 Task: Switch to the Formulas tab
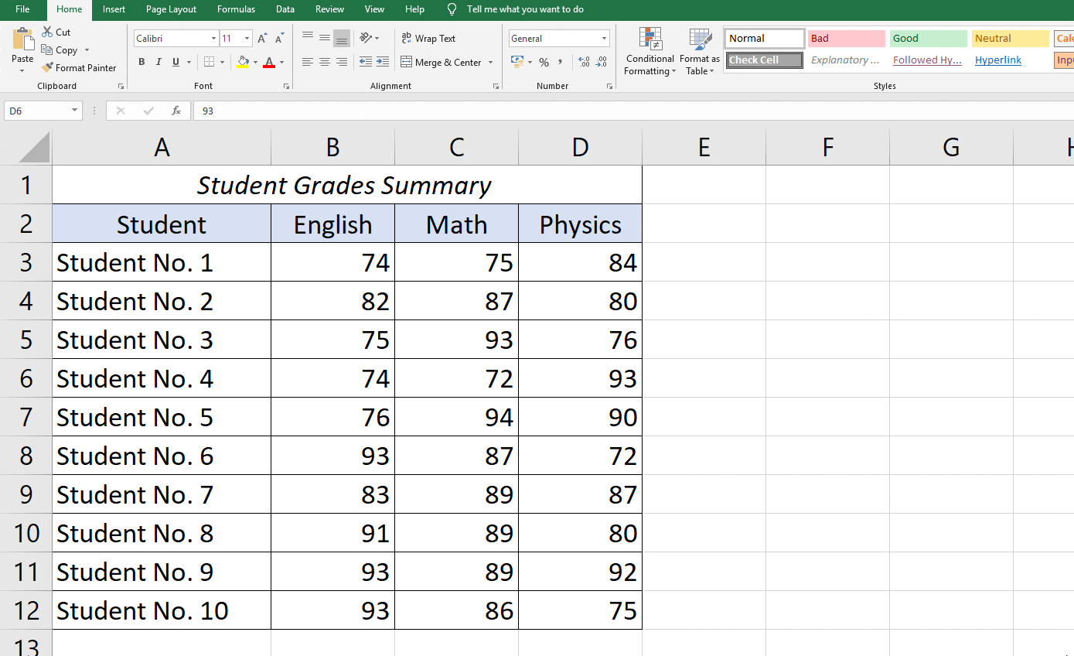(x=236, y=9)
